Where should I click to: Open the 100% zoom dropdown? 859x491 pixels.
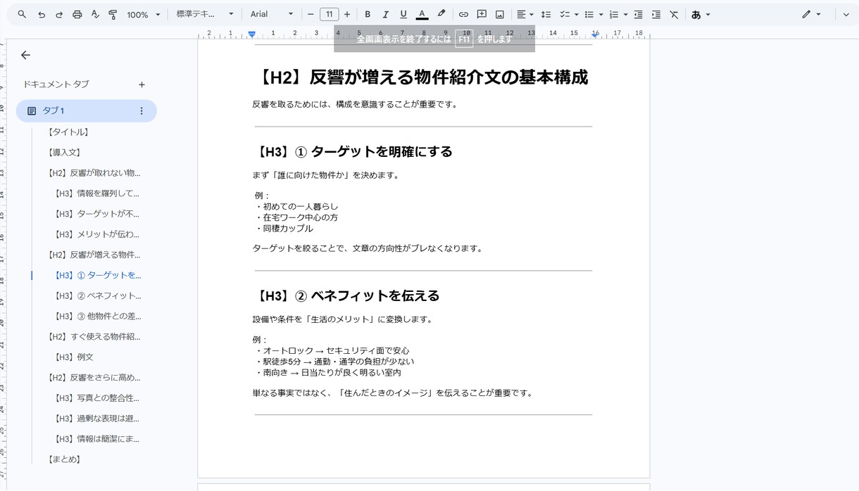[x=144, y=14]
